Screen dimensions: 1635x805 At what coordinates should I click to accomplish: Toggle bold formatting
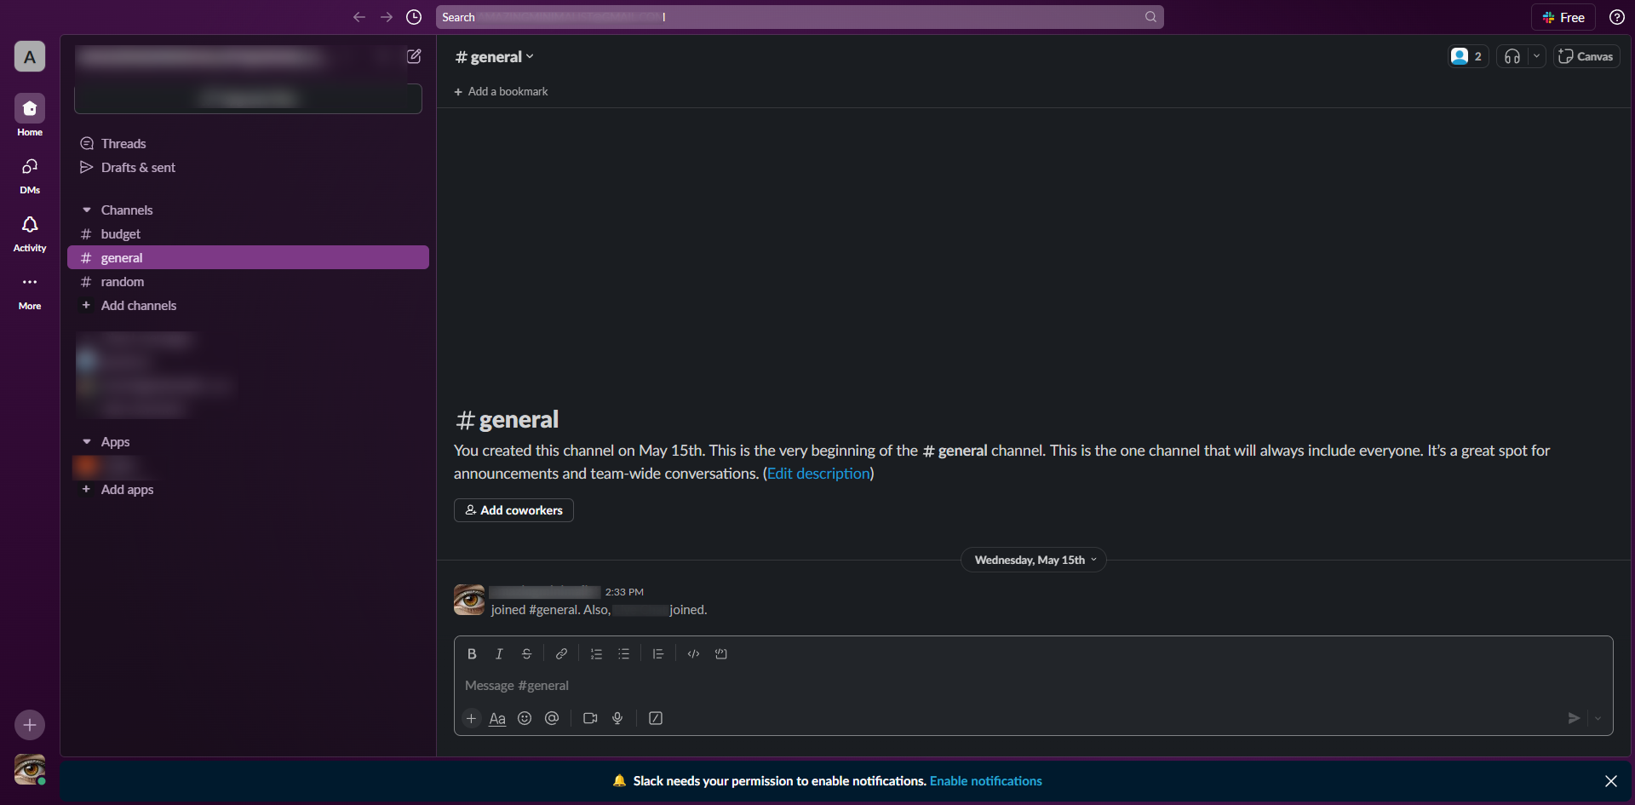click(x=472, y=654)
